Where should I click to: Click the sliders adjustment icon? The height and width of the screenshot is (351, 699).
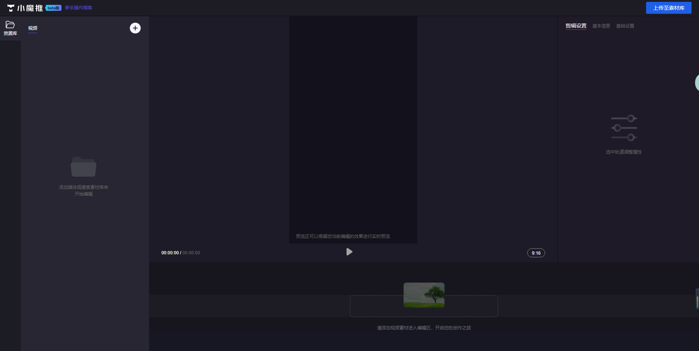(624, 128)
